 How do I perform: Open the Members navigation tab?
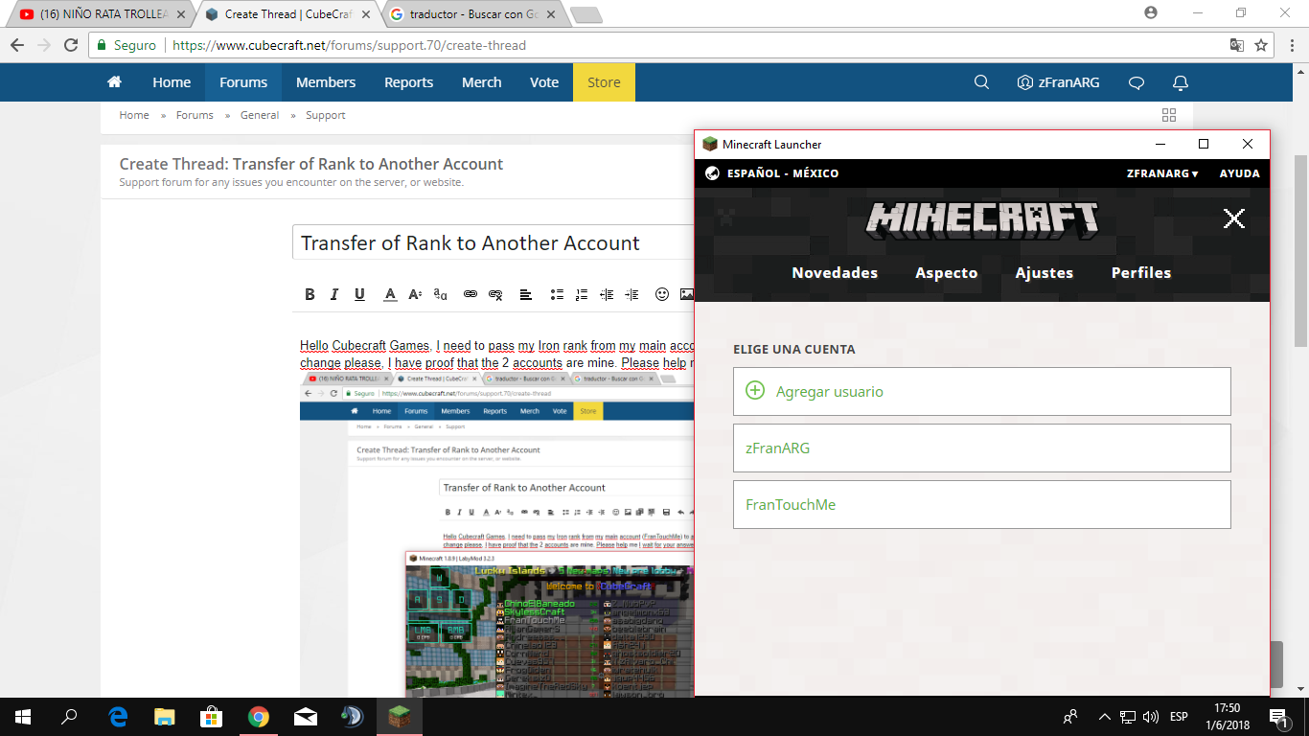326,82
